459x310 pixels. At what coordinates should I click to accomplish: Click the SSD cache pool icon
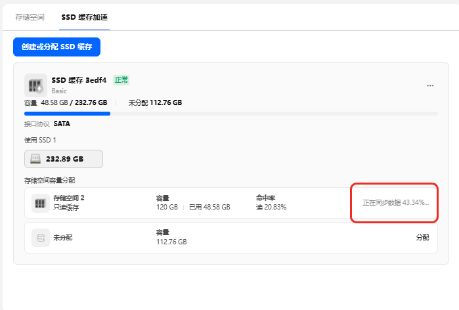[x=35, y=85]
